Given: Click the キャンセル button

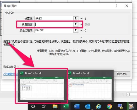Looking at the screenshot, I should pos(122,74).
